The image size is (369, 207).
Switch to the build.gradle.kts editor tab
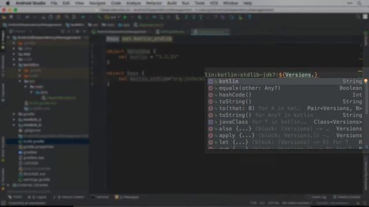pos(172,32)
